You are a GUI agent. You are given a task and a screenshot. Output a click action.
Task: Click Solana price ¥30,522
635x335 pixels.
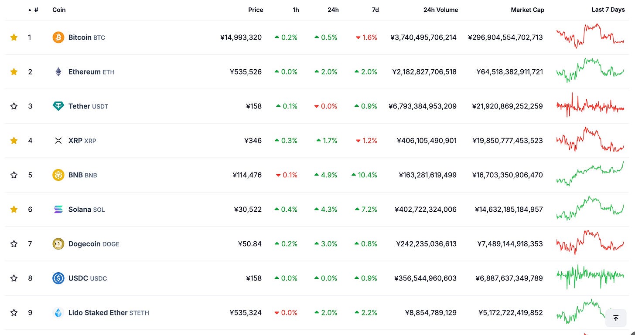[x=248, y=210]
